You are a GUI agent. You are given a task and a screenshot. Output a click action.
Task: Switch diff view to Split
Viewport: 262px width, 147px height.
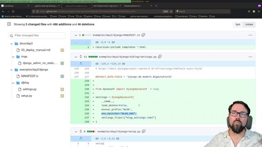237,24
